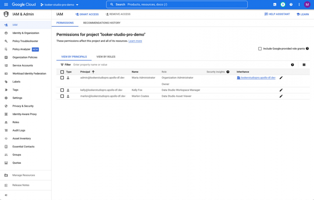Open the account avatar M
314x200 pixels.
(x=307, y=4)
